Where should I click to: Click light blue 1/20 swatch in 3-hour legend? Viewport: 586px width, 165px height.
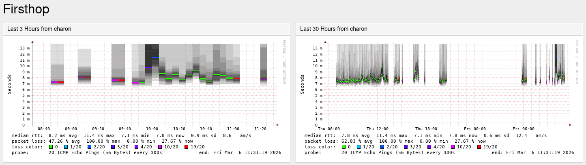tap(66, 147)
